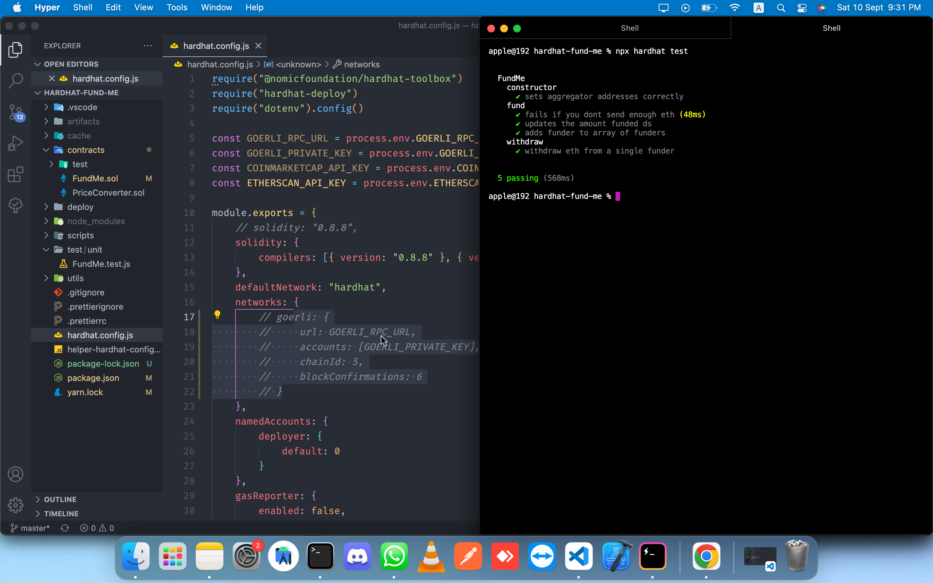Close hardhat.config.js in Open Editors list
Screen dimensions: 933x583
click(52, 78)
